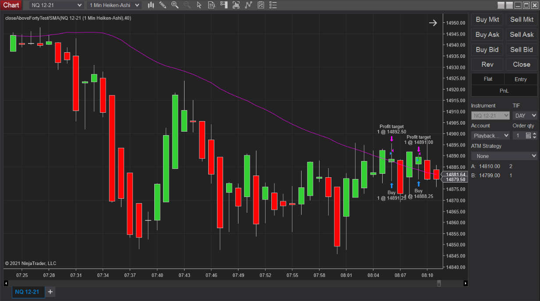
Task: Show the Data Box icon
Action: point(212,5)
